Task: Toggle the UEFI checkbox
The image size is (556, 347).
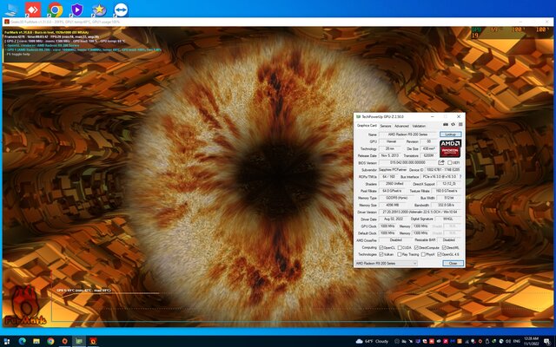Action: [451, 162]
